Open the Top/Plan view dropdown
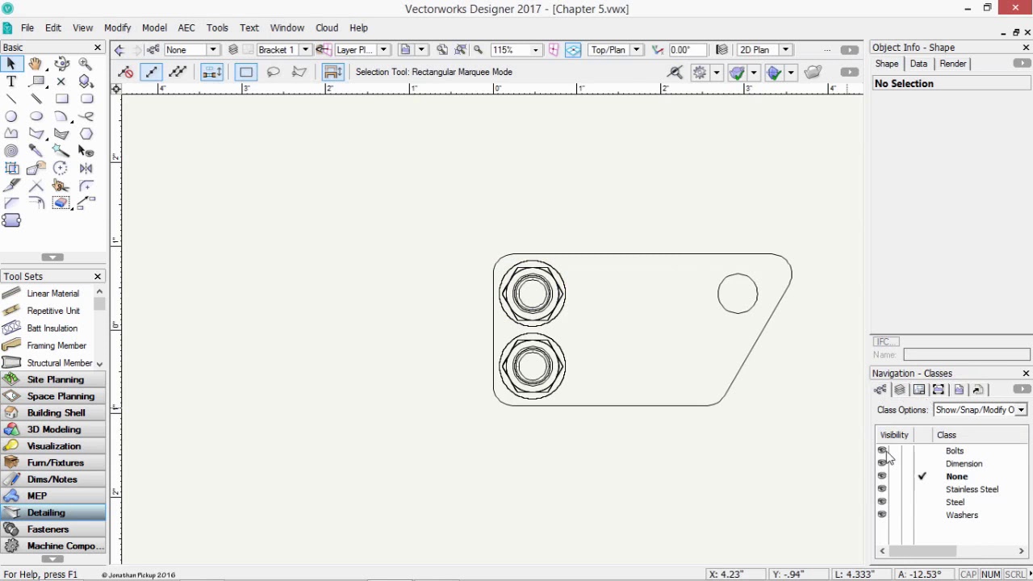 (x=636, y=50)
